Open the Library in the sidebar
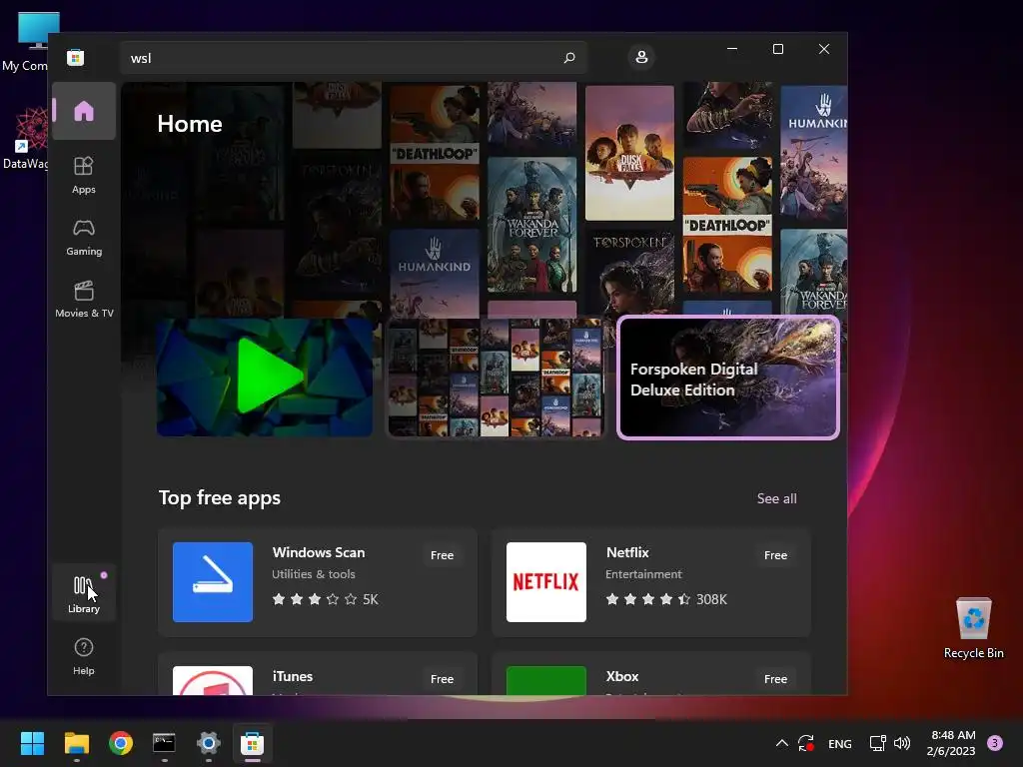The width and height of the screenshot is (1023, 767). tap(84, 593)
